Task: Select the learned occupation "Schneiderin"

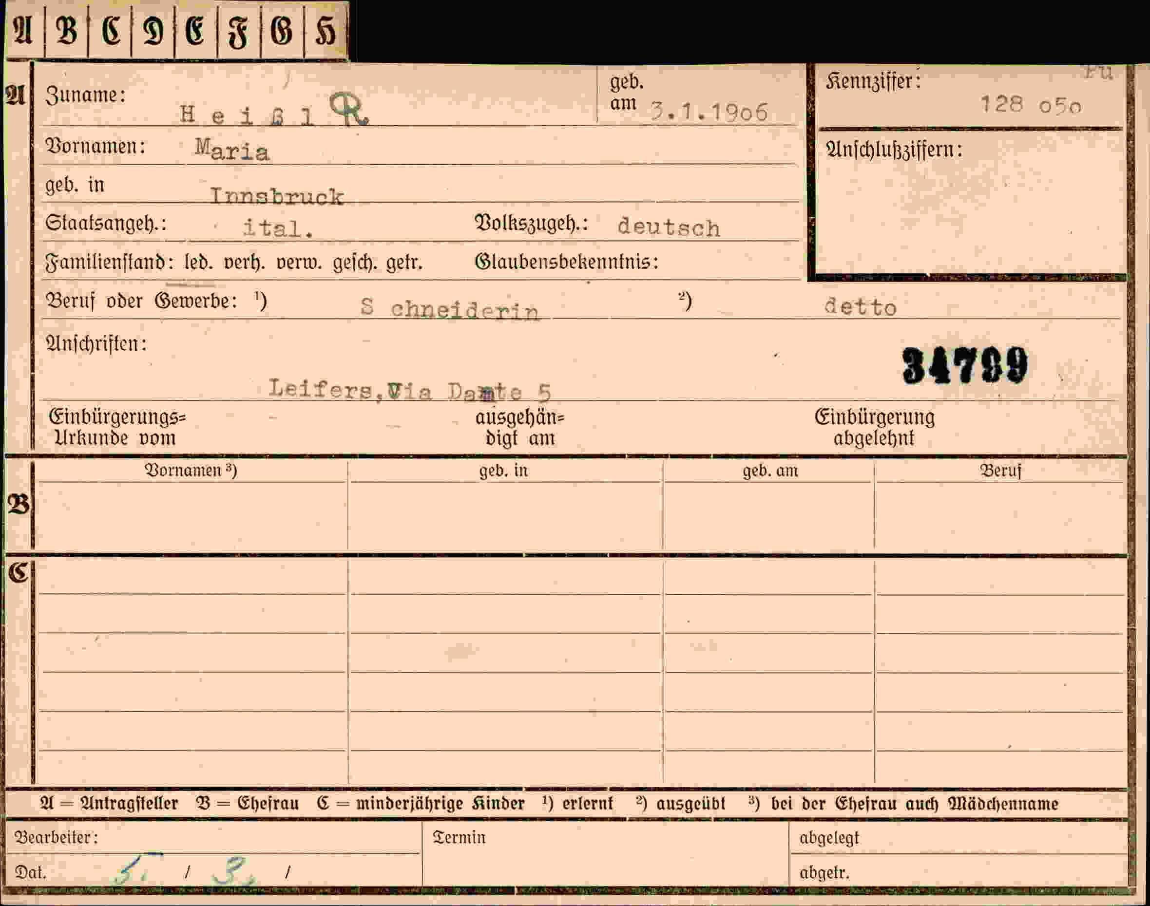Action: click(x=449, y=309)
